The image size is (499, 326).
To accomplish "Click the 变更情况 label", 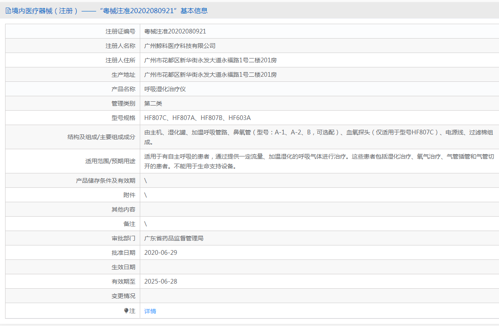I will [123, 296].
